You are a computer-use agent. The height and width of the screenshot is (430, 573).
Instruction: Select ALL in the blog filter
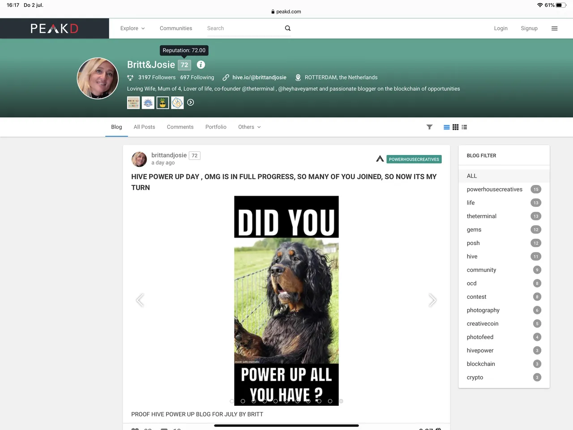504,176
